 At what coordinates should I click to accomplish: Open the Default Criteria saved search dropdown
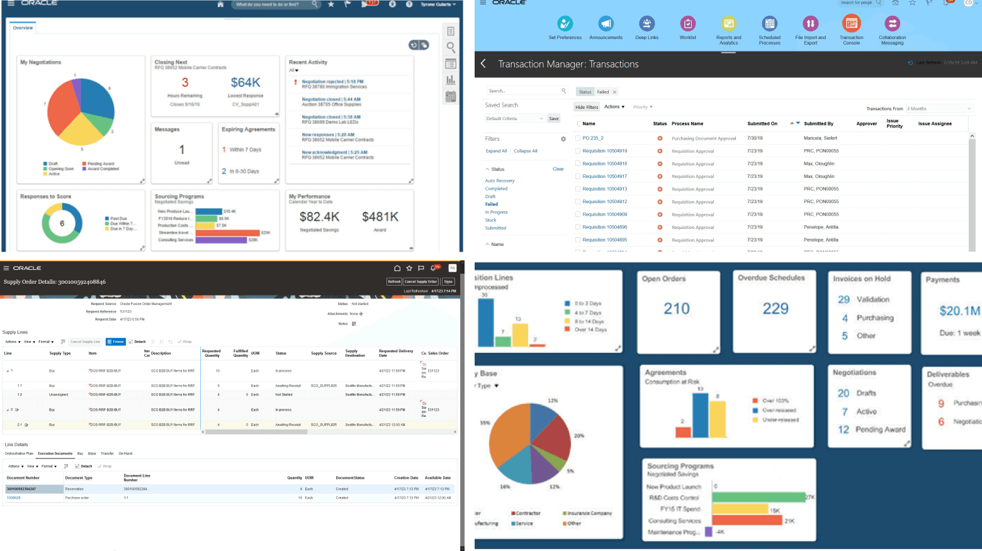[514, 118]
